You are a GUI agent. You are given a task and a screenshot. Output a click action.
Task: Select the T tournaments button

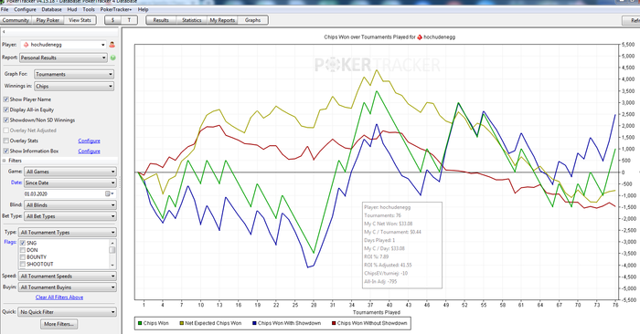tap(130, 20)
